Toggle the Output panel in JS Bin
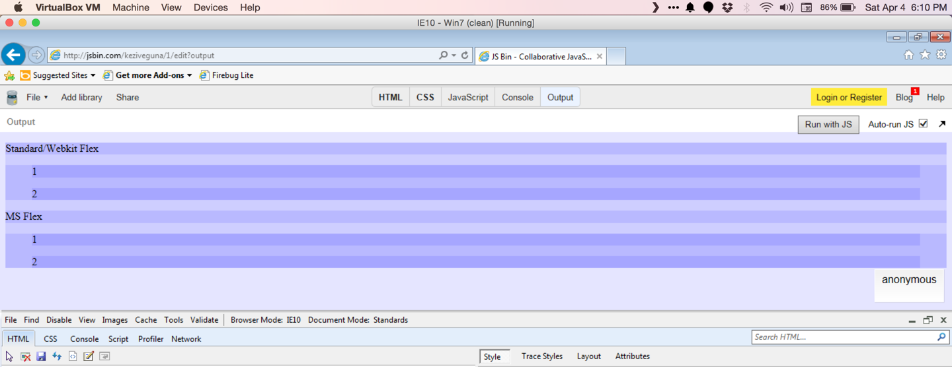Screen dimensions: 952x367 pyautogui.click(x=560, y=97)
